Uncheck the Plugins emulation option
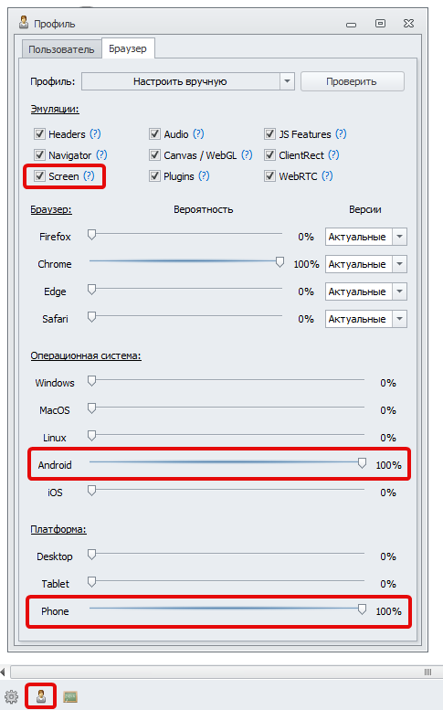Image resolution: width=443 pixels, height=710 pixels. point(154,176)
